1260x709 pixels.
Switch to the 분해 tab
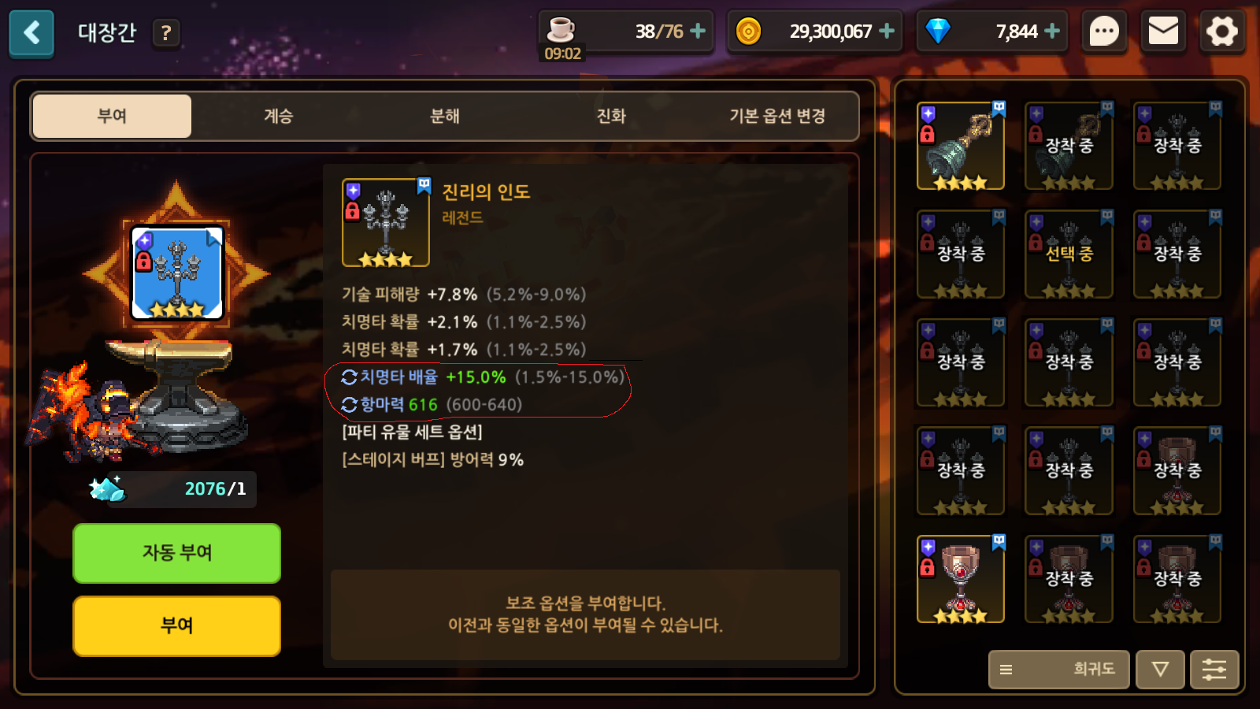[445, 117]
